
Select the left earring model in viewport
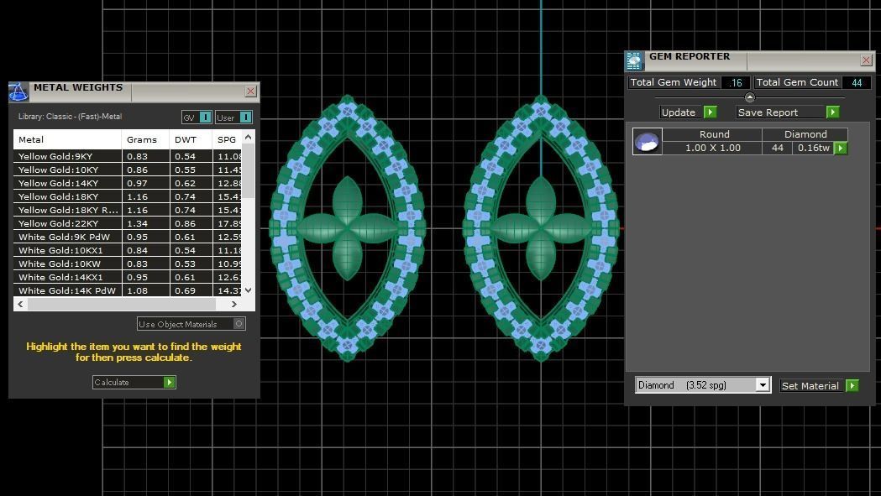pyautogui.click(x=347, y=228)
